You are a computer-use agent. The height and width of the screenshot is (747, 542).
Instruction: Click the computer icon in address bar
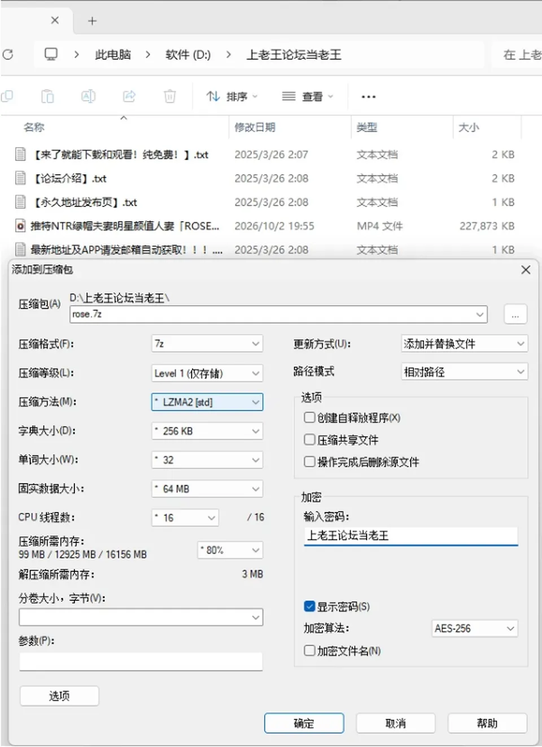[x=51, y=54]
